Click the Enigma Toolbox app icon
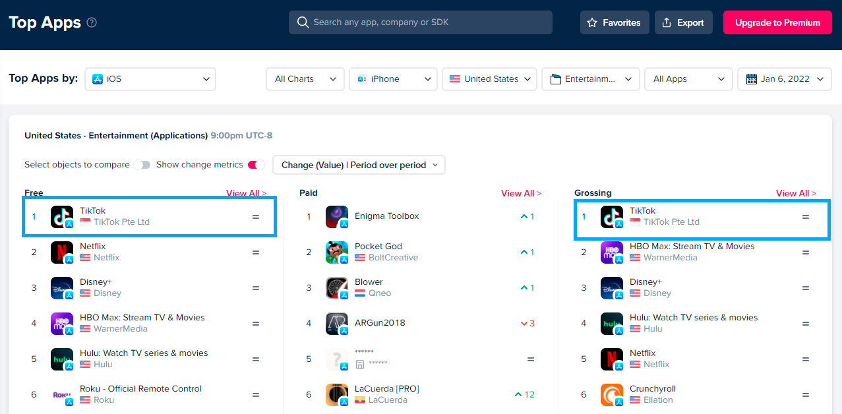The width and height of the screenshot is (842, 414). point(337,217)
